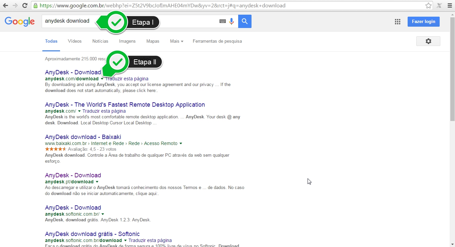
Task: Open Google apps grid icon
Action: 398,22
